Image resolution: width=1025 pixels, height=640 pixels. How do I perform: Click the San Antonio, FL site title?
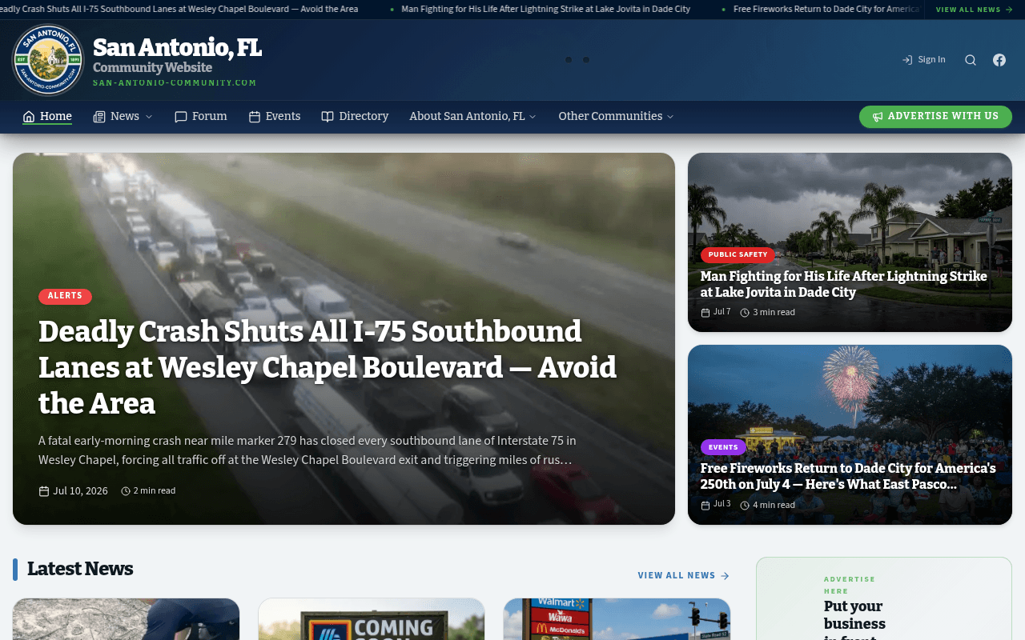point(177,48)
